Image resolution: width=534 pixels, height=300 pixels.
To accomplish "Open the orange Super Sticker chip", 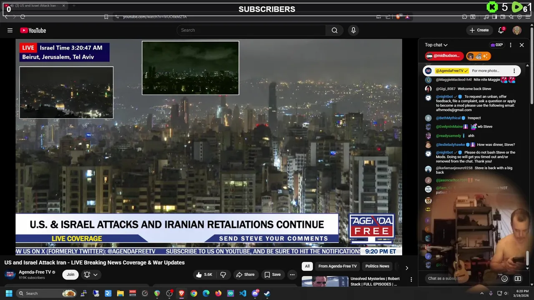I will pyautogui.click(x=478, y=56).
